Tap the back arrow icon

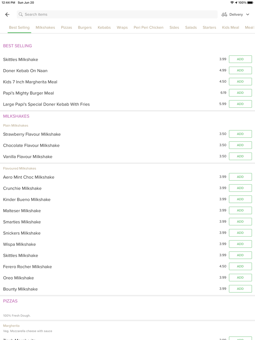point(7,15)
